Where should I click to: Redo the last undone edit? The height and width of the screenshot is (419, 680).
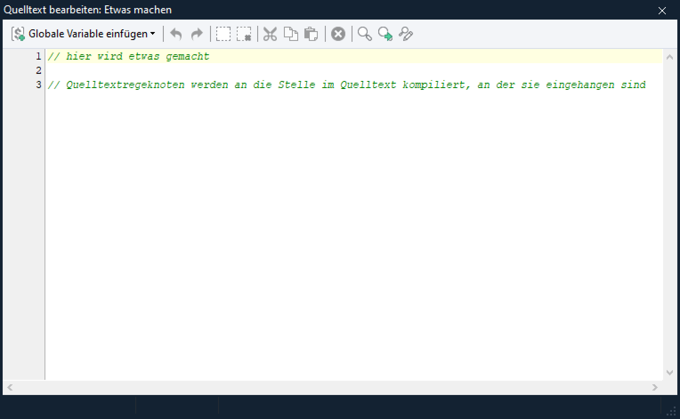(196, 34)
